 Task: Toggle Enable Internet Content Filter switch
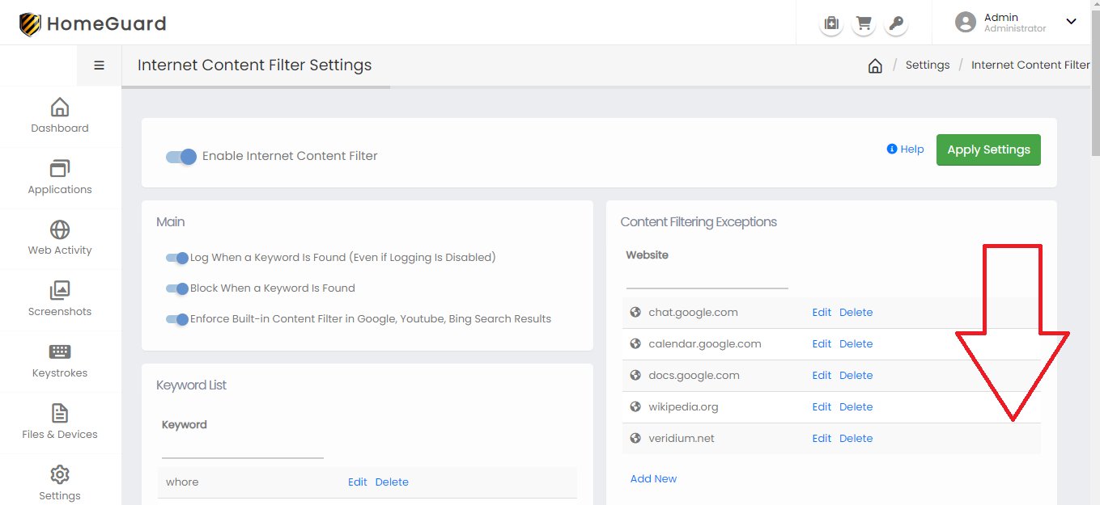pyautogui.click(x=181, y=156)
